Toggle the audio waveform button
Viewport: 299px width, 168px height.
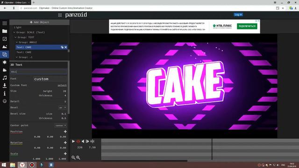(x=93, y=141)
